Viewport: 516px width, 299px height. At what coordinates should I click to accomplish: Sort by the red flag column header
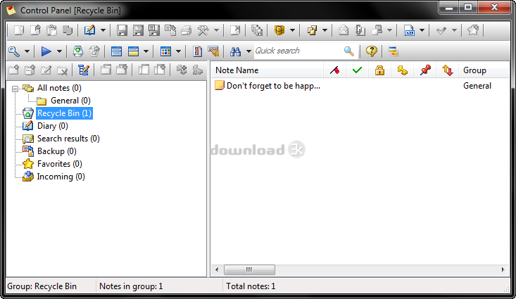(334, 70)
